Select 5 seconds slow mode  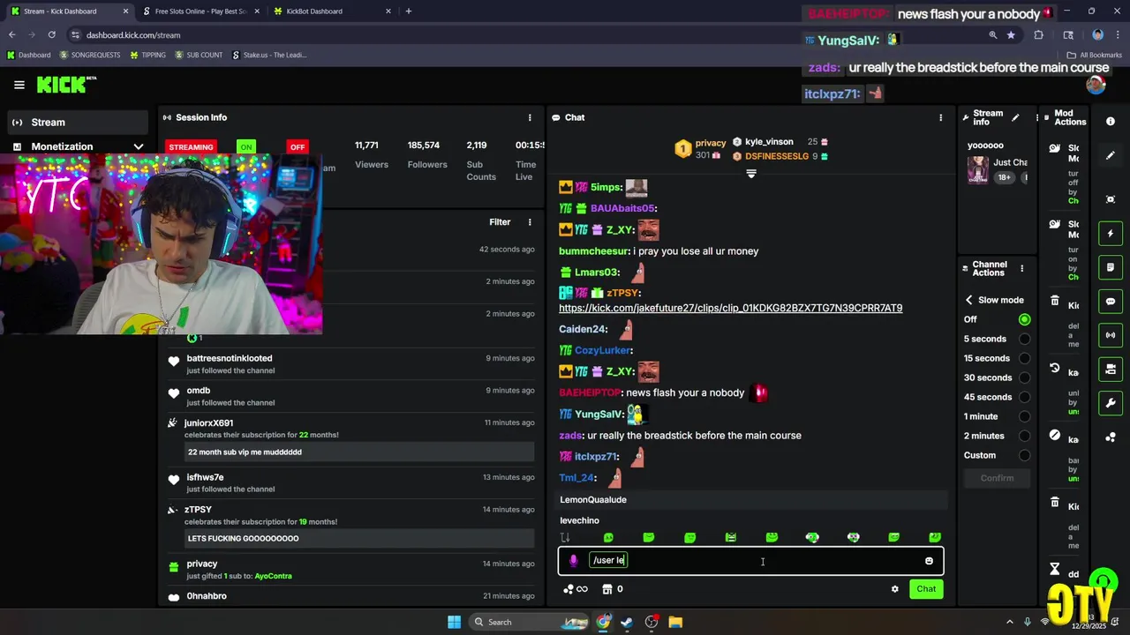coord(1024,339)
